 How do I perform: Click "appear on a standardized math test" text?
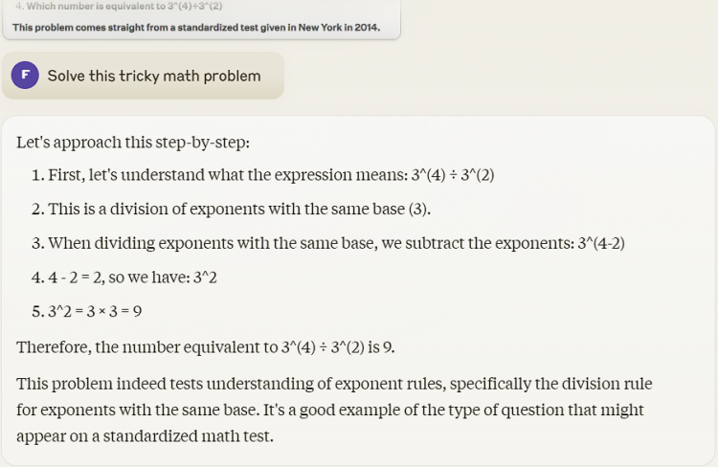[x=144, y=435]
